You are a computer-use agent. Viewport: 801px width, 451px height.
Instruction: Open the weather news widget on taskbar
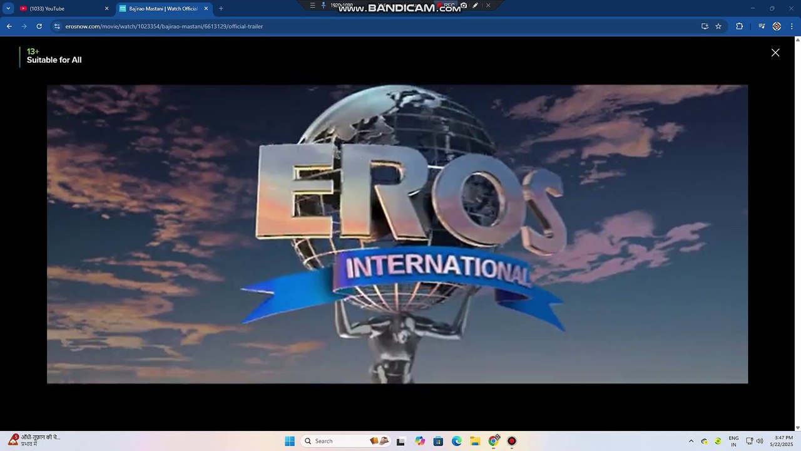coord(34,440)
